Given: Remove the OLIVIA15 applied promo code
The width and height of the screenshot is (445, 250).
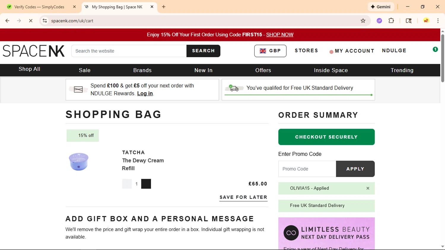Looking at the screenshot, I should [x=368, y=188].
